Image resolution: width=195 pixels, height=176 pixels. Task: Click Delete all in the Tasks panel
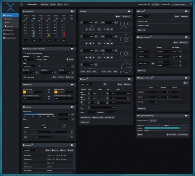point(142,71)
